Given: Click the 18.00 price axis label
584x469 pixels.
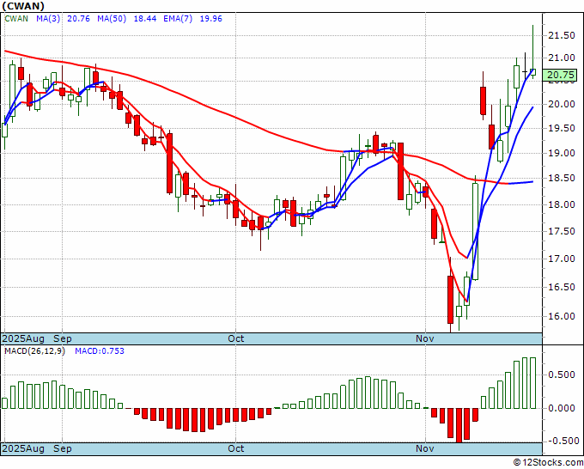Looking at the screenshot, I should pyautogui.click(x=562, y=204).
